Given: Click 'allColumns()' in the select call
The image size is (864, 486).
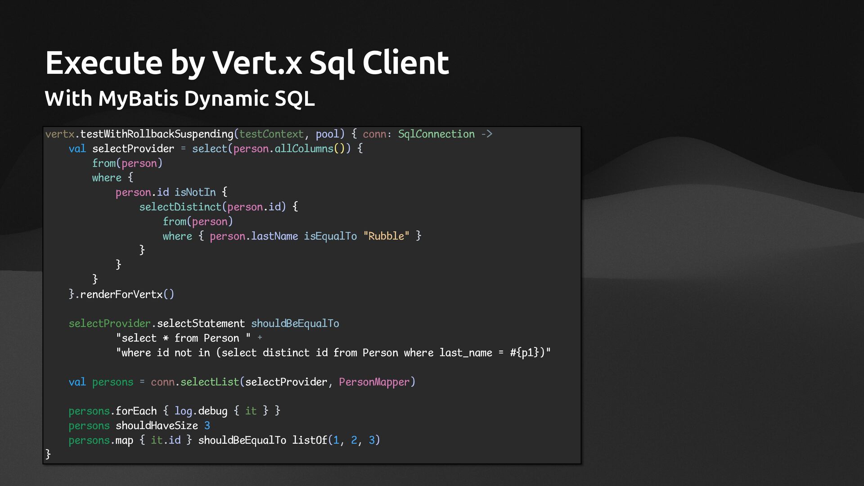Looking at the screenshot, I should pos(310,149).
